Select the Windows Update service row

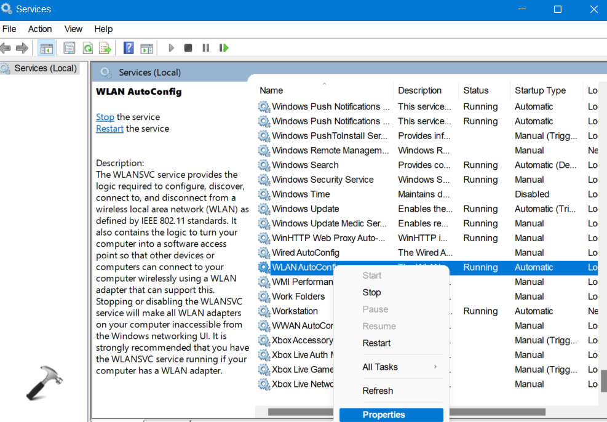tap(306, 209)
